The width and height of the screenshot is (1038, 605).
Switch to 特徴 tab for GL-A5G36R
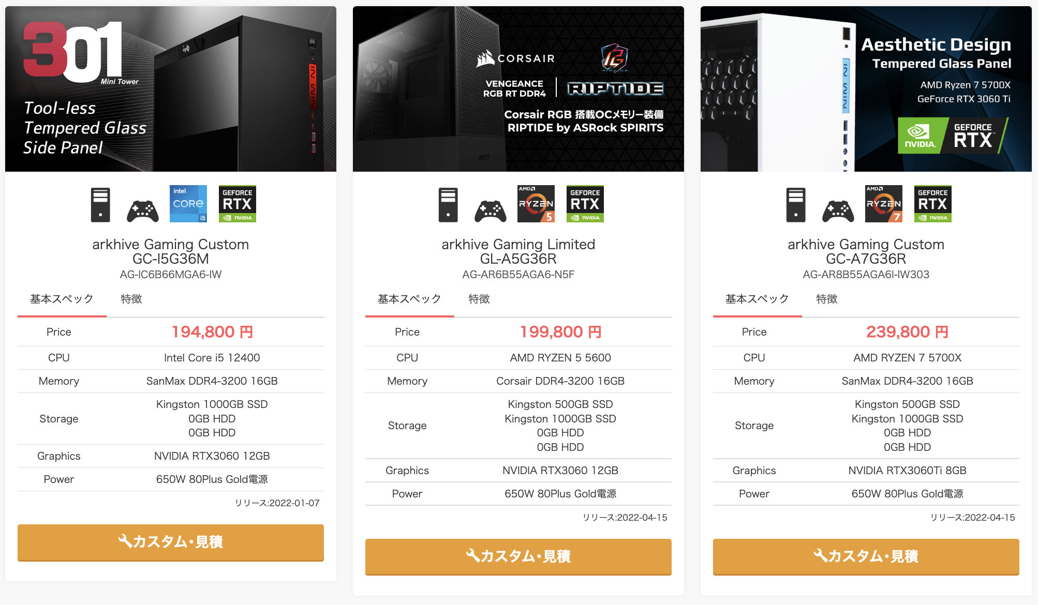[x=479, y=299]
